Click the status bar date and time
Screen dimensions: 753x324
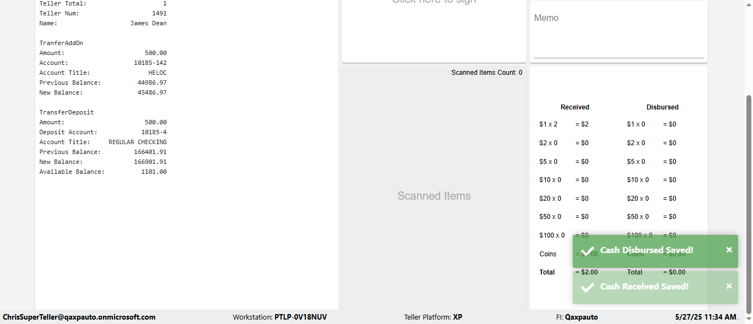click(x=706, y=317)
